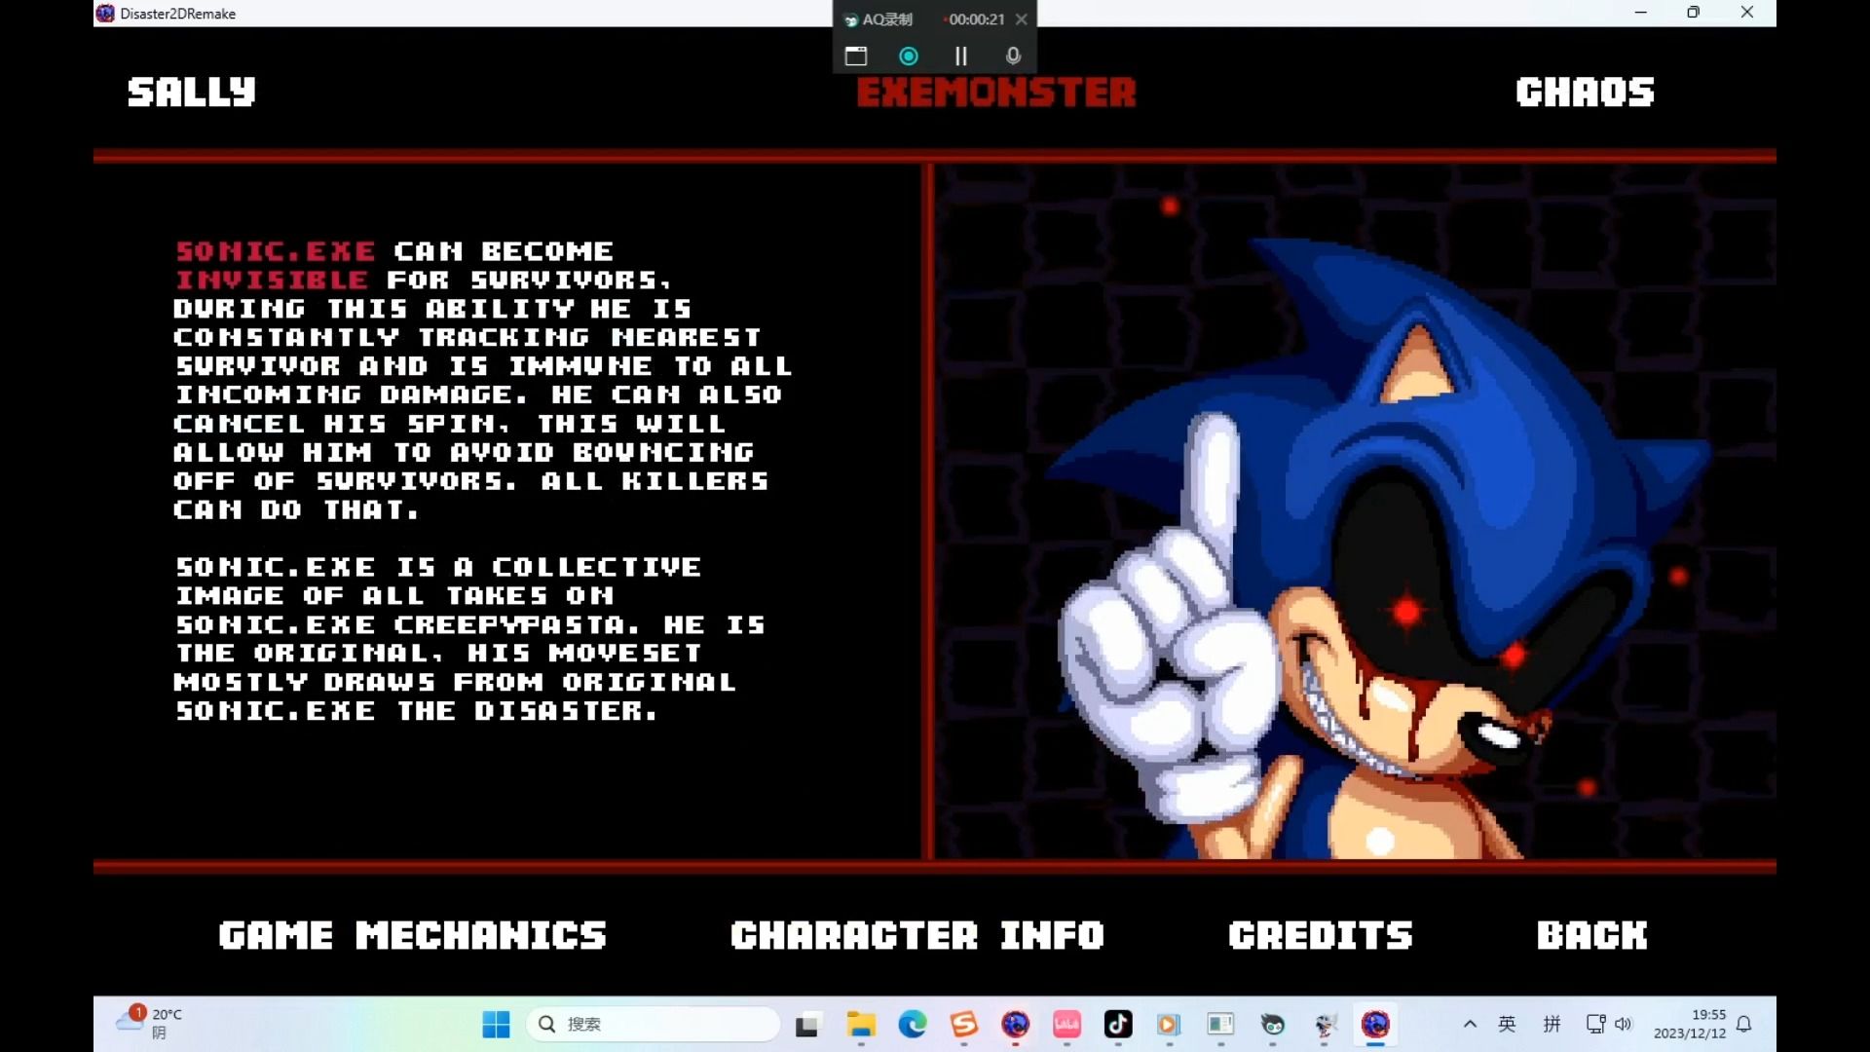The height and width of the screenshot is (1052, 1870).
Task: Open File Explorer from the taskbar
Action: click(x=860, y=1024)
